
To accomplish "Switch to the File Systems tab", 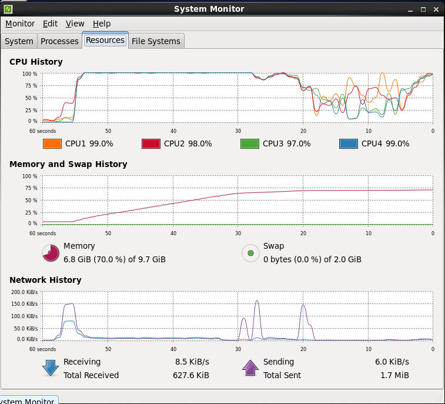I will (156, 41).
